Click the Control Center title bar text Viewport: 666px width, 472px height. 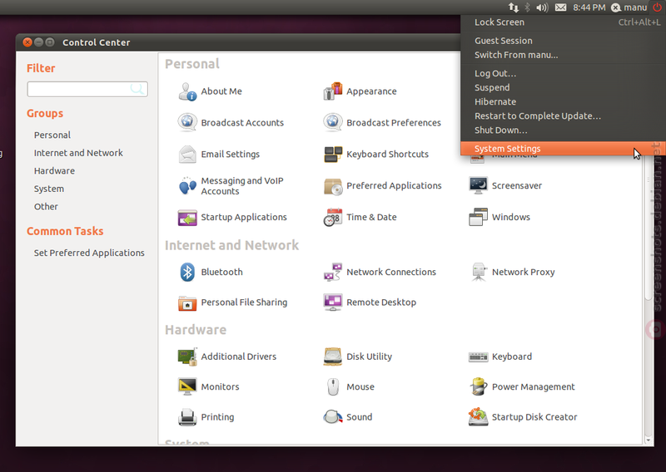(97, 43)
